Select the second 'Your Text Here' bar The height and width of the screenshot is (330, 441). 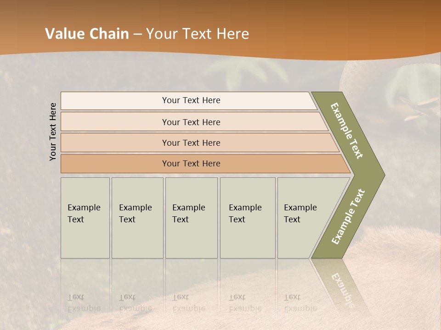point(194,122)
